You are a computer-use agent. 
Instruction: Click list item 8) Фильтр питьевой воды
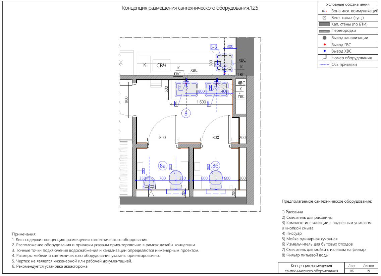[x=305, y=255]
